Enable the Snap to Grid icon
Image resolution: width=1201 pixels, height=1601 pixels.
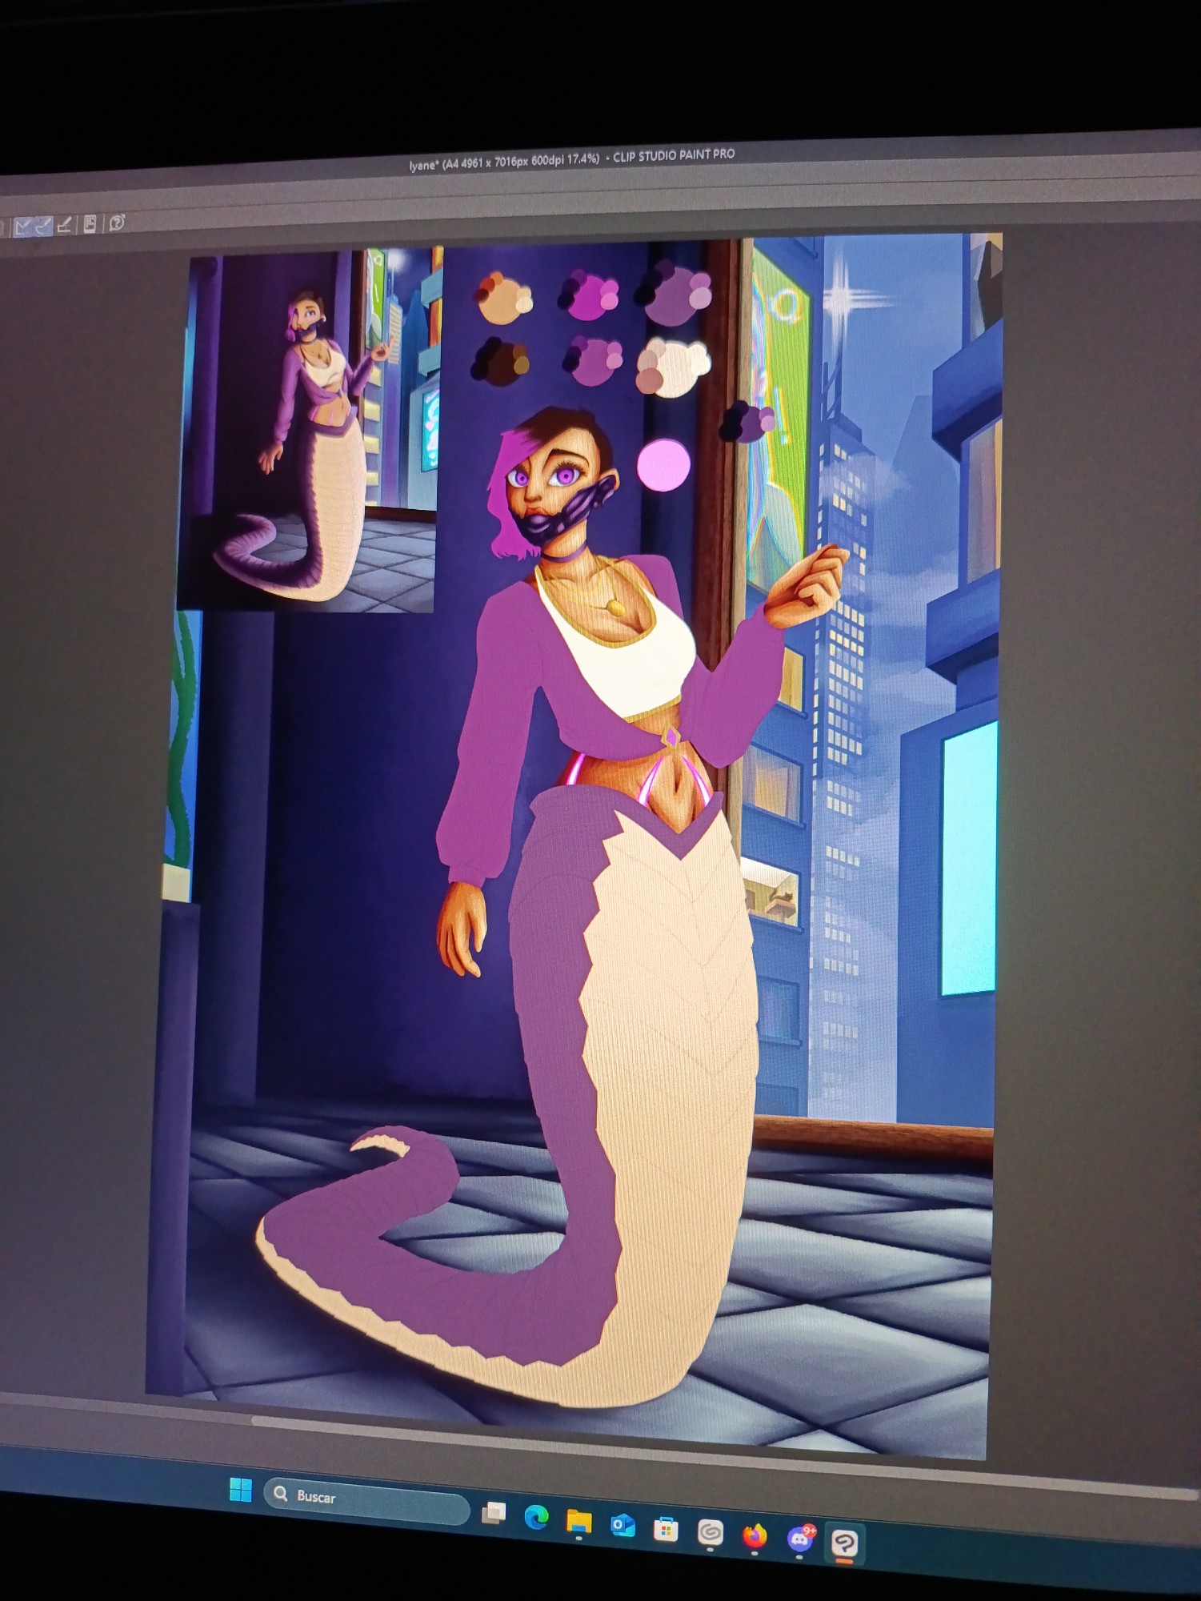(x=65, y=226)
